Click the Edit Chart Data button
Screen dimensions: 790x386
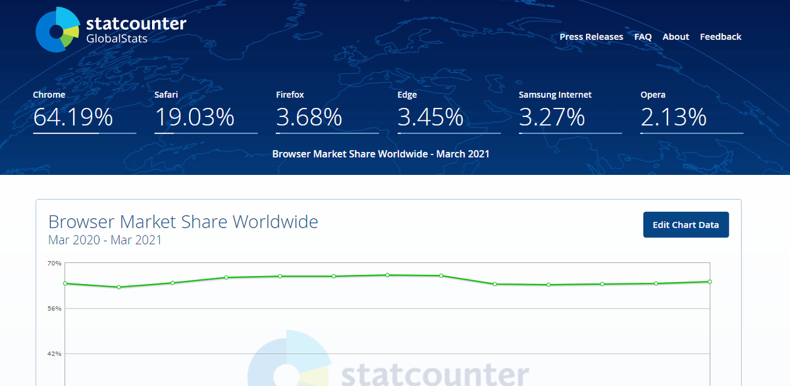point(686,225)
